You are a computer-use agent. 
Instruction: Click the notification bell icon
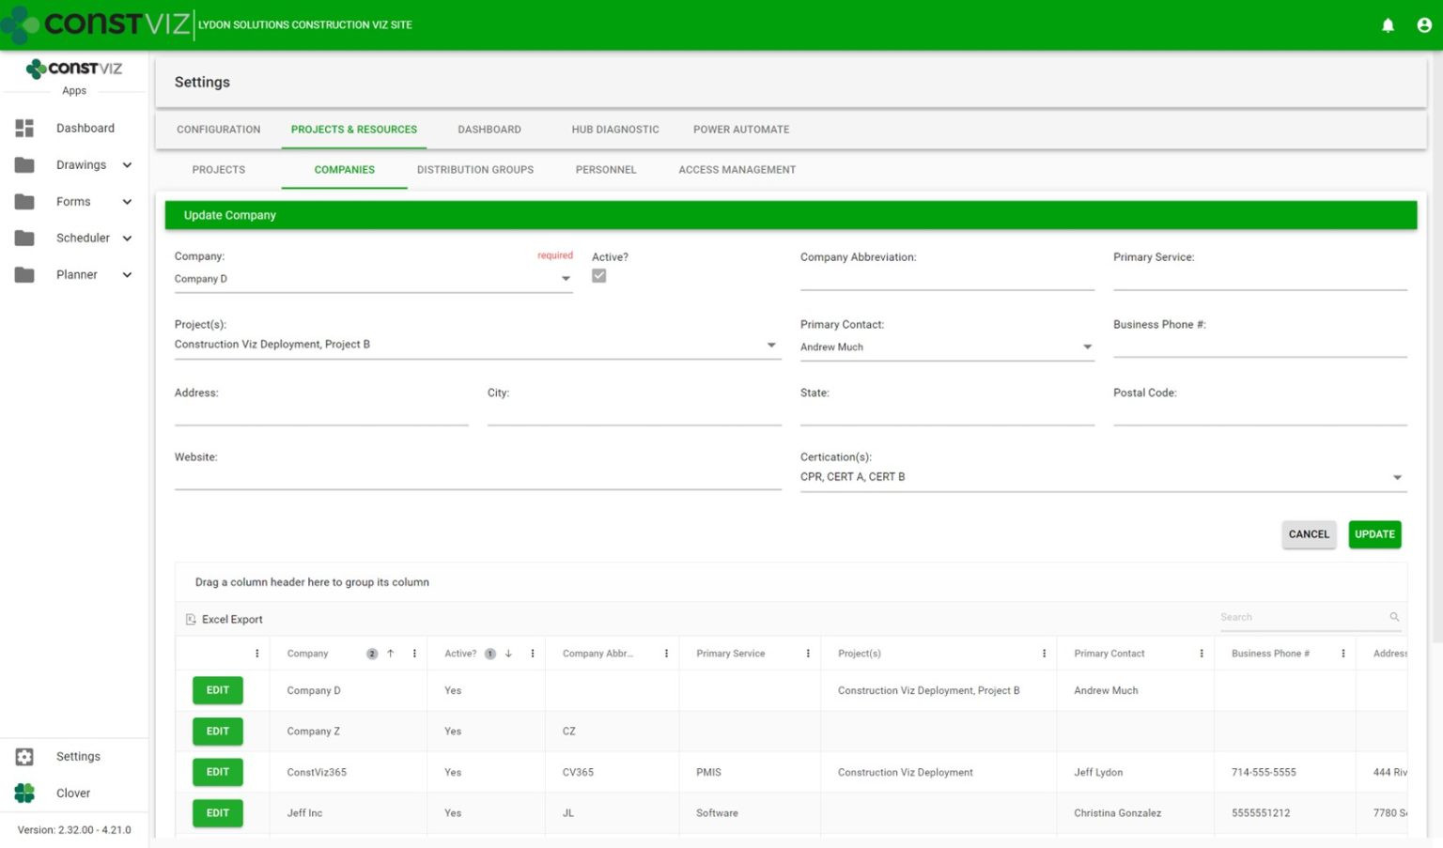(x=1388, y=25)
